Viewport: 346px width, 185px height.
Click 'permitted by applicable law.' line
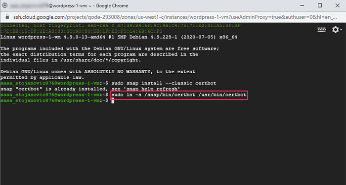[42, 78]
